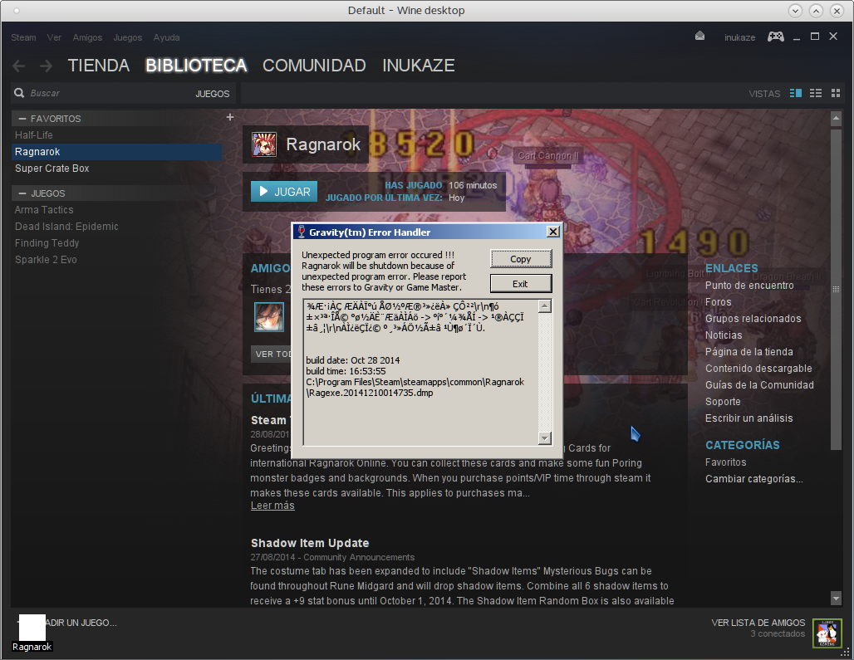Image resolution: width=854 pixels, height=660 pixels.
Task: Open Guías de la Comunidad link
Action: click(760, 385)
